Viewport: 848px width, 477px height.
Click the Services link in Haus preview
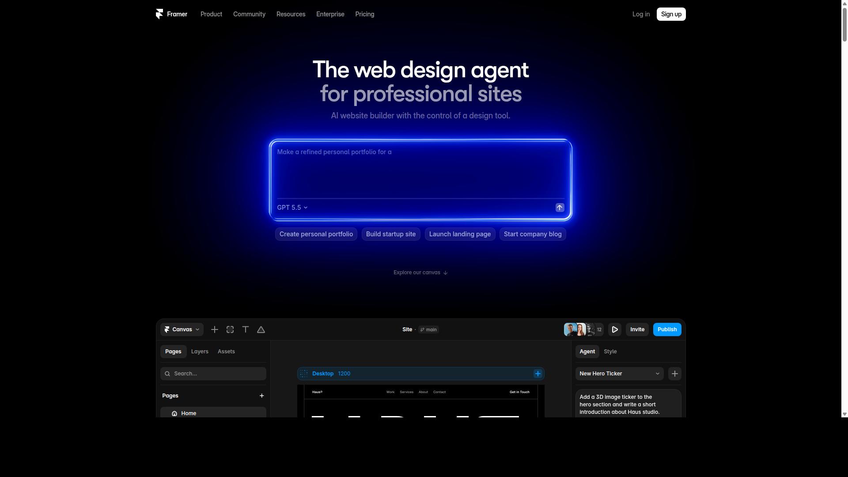tap(407, 392)
